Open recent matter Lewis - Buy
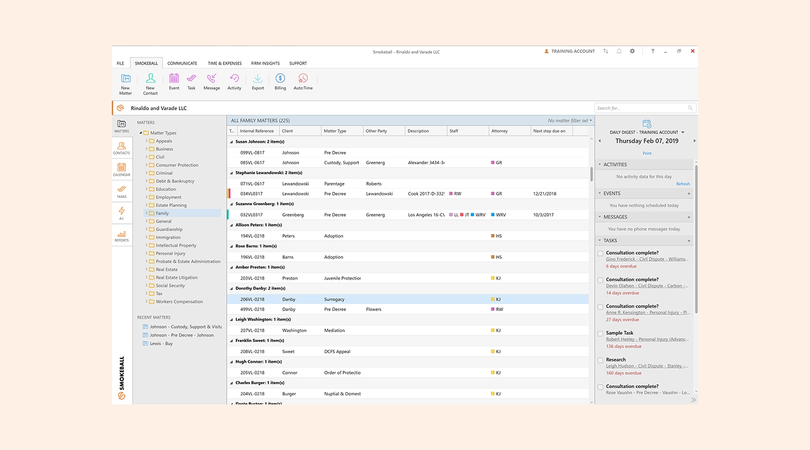Screen dimensions: 810x450 tap(161, 343)
